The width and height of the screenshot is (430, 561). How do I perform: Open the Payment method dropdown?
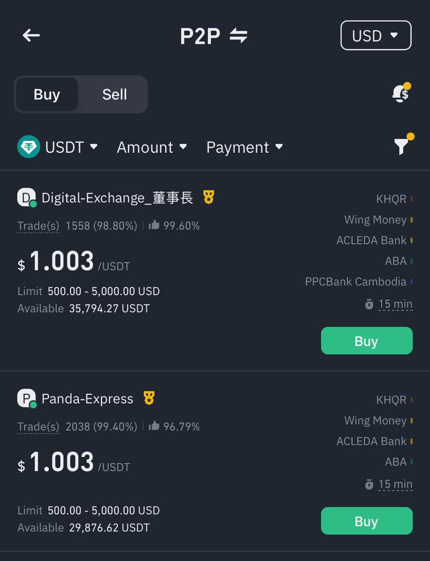coord(245,147)
